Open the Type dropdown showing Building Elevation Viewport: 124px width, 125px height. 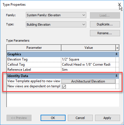(x=56, y=25)
